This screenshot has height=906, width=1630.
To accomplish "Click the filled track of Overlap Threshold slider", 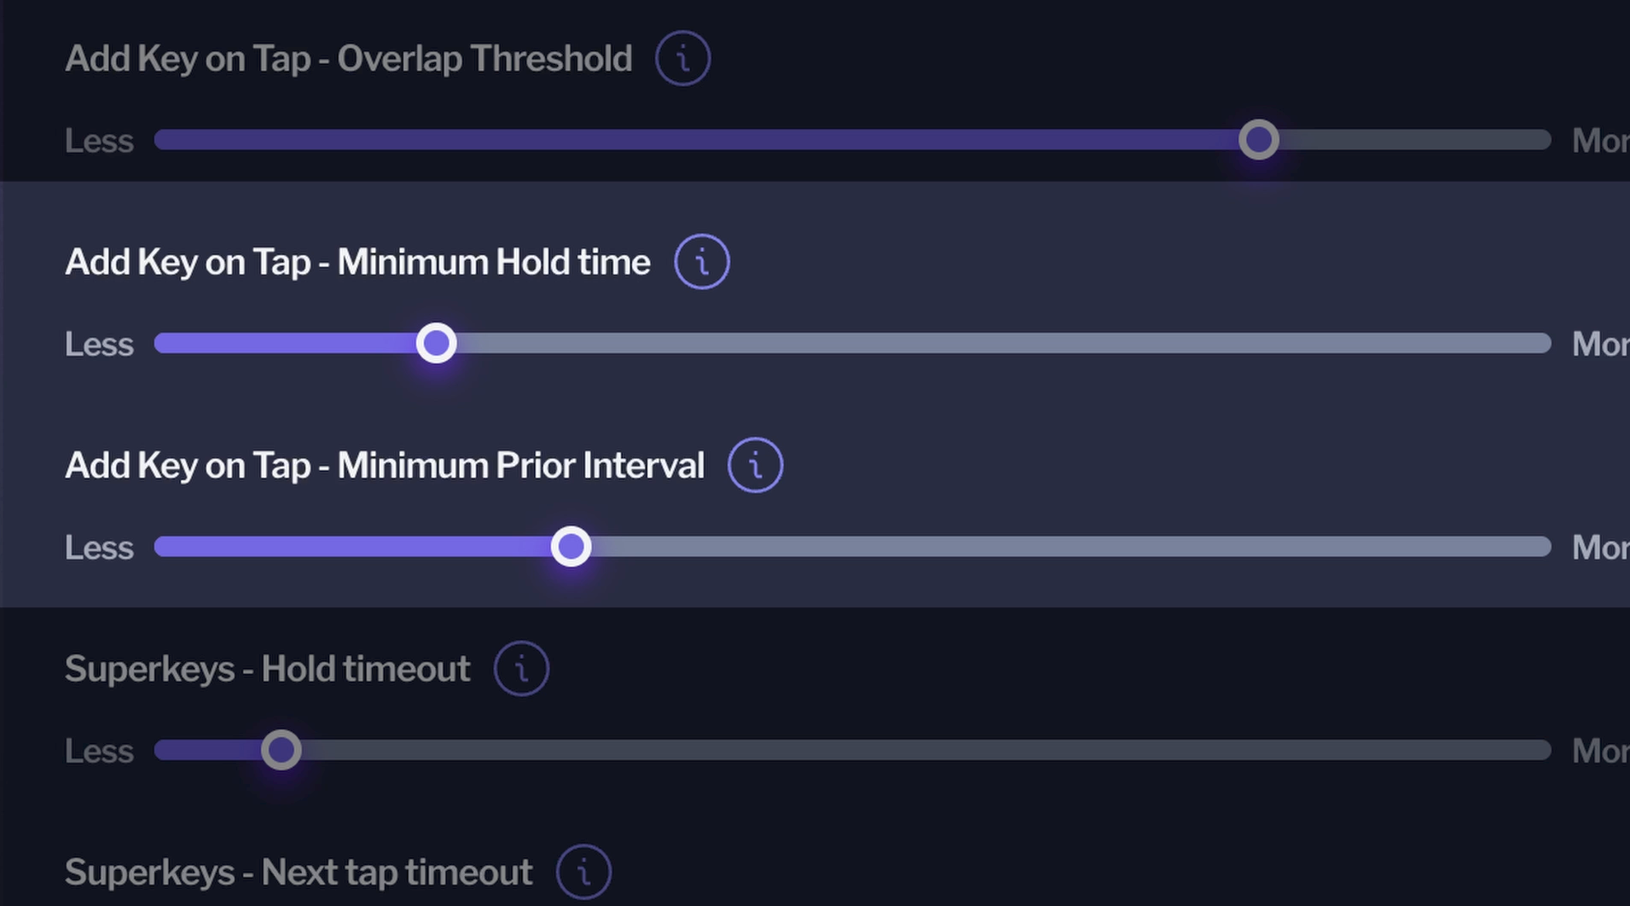I will click(x=682, y=139).
